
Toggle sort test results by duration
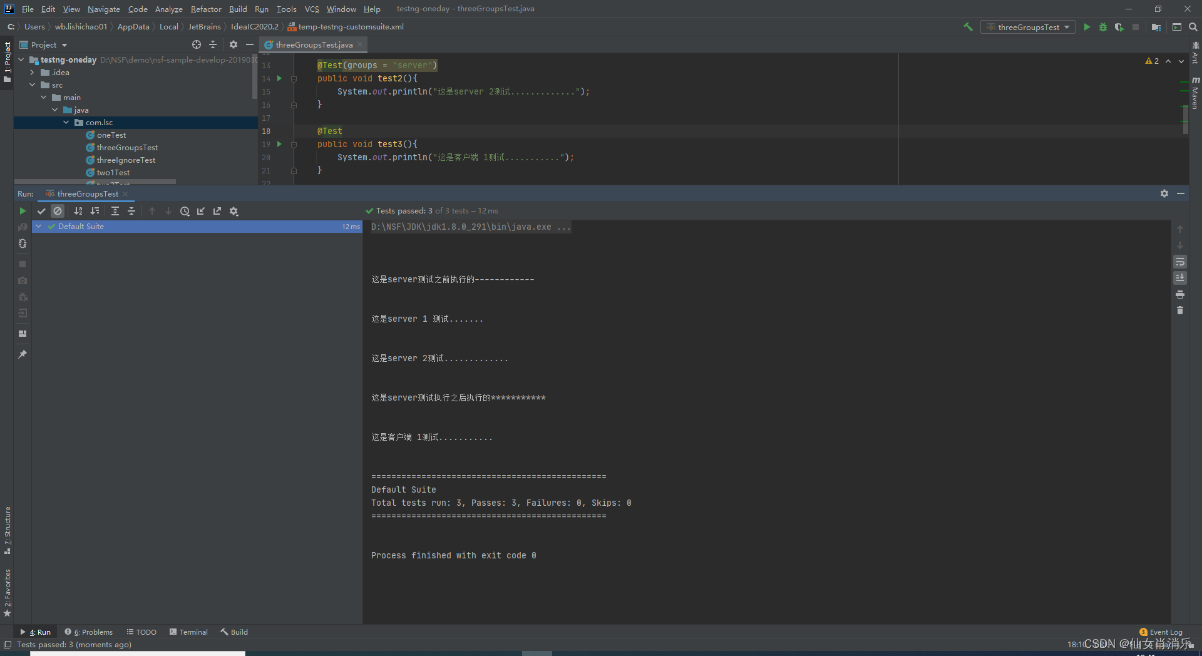[x=95, y=211]
